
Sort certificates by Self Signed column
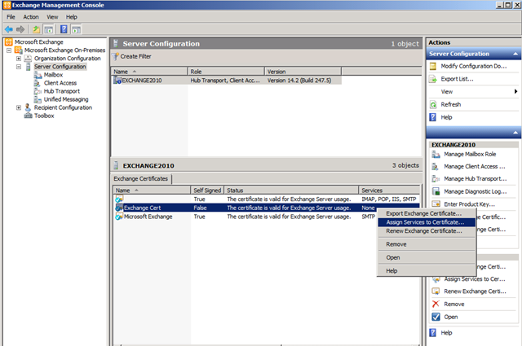coord(207,191)
